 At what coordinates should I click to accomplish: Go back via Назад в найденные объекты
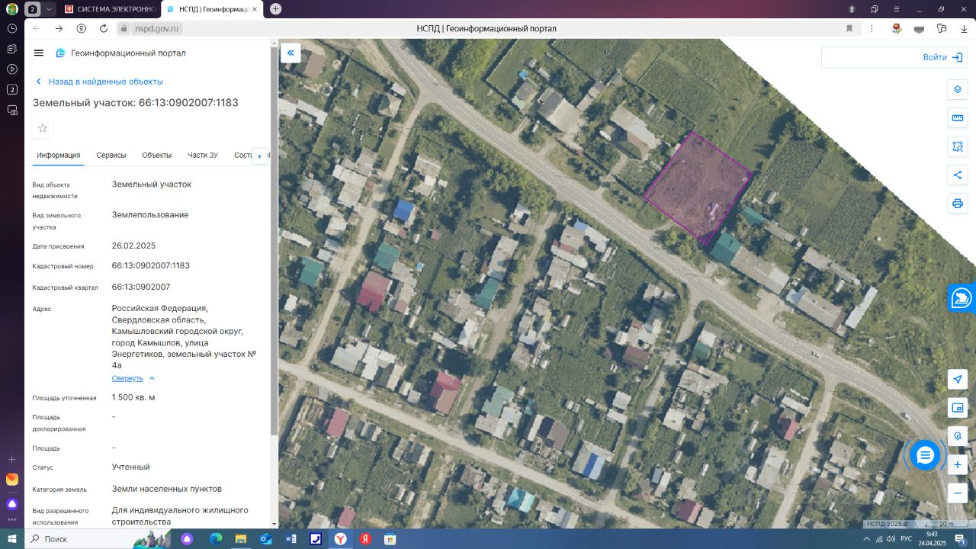(99, 82)
